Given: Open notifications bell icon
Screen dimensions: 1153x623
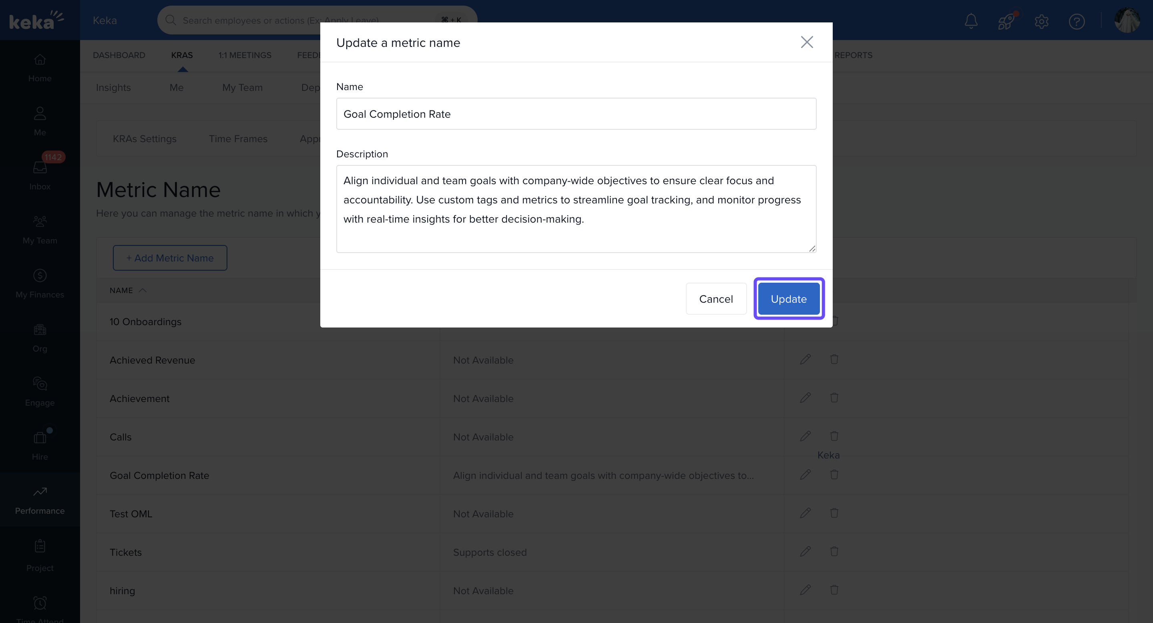Looking at the screenshot, I should 971,21.
